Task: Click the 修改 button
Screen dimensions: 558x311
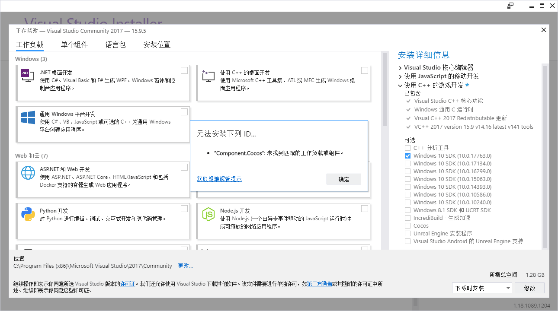Action: click(x=529, y=288)
